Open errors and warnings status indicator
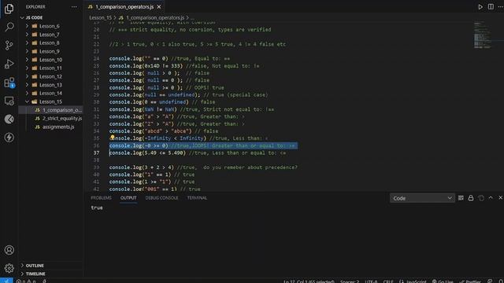 [26, 281]
